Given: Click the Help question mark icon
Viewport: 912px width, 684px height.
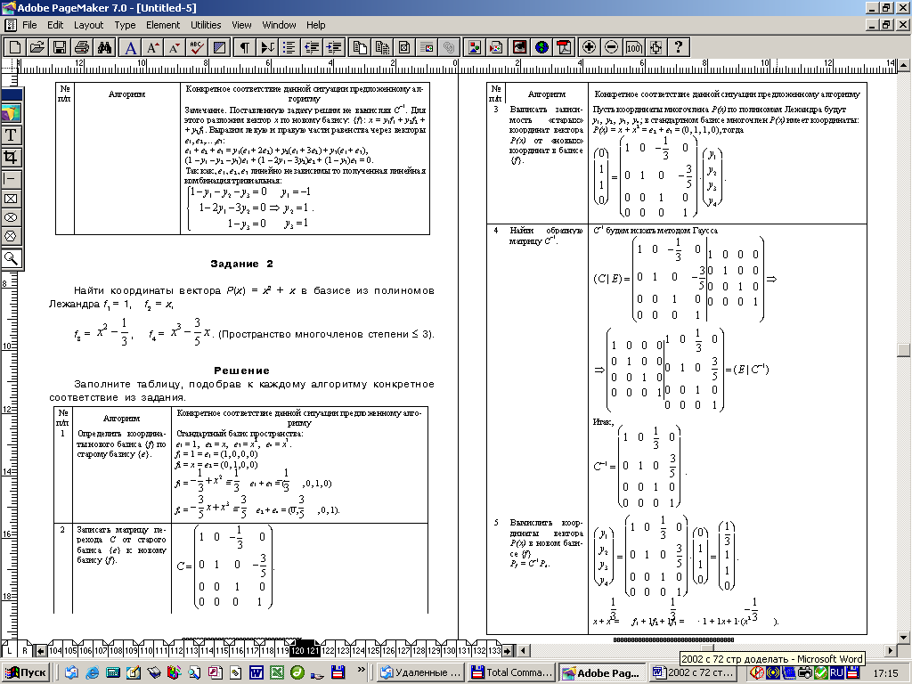Looking at the screenshot, I should 678,47.
